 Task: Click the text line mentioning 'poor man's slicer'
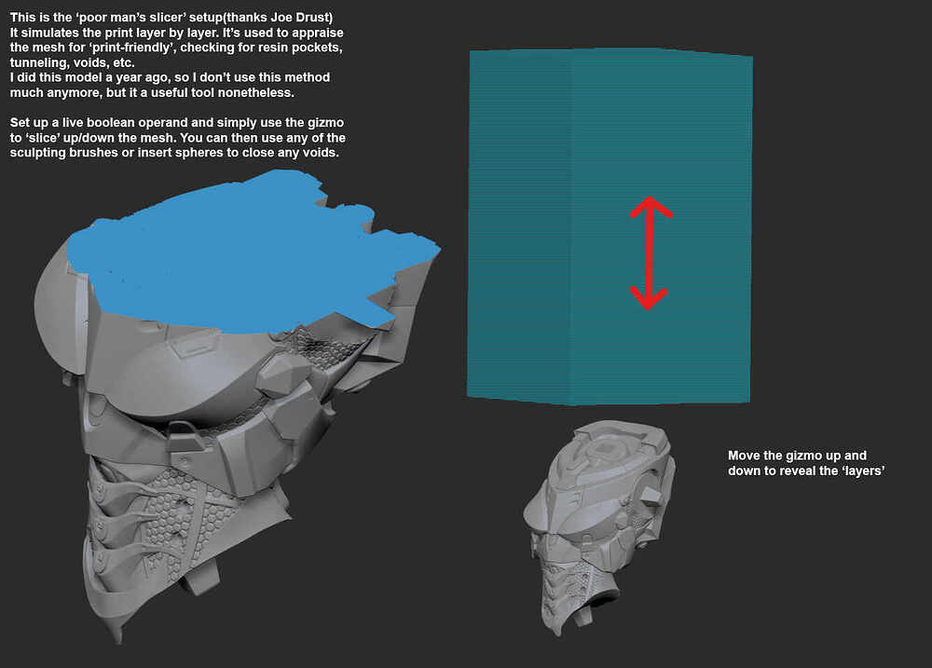[171, 17]
